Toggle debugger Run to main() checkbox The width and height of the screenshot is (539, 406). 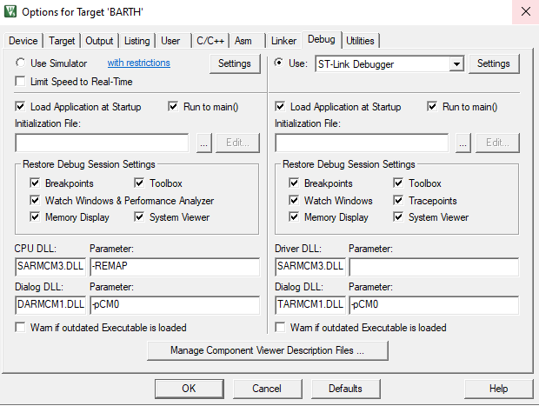(x=432, y=107)
